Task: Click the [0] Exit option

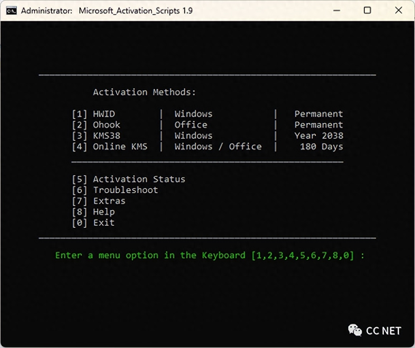Action: 94,223
